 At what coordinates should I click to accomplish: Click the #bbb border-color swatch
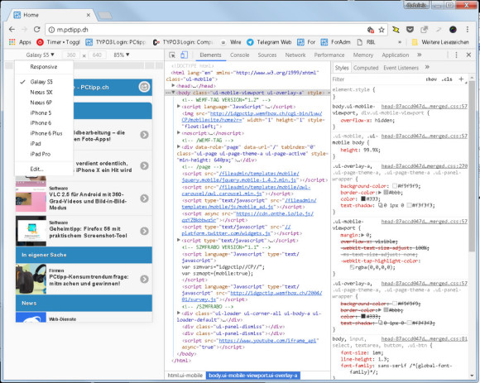tap(386, 193)
